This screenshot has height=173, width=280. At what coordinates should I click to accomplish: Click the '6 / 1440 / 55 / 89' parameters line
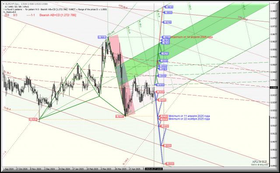17,7
